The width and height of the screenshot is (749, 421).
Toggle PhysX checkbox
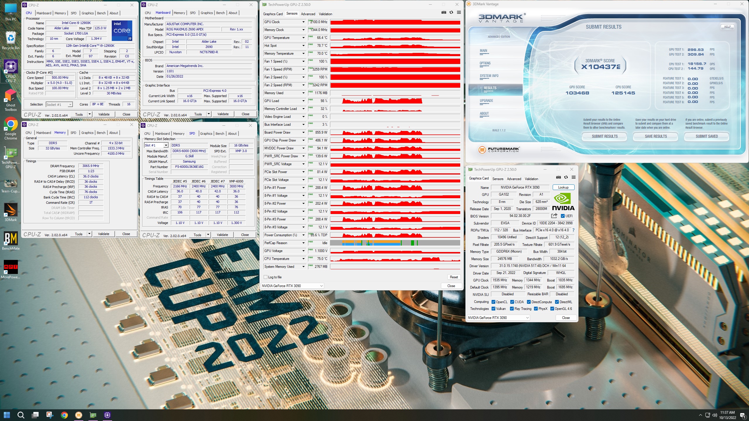click(536, 309)
